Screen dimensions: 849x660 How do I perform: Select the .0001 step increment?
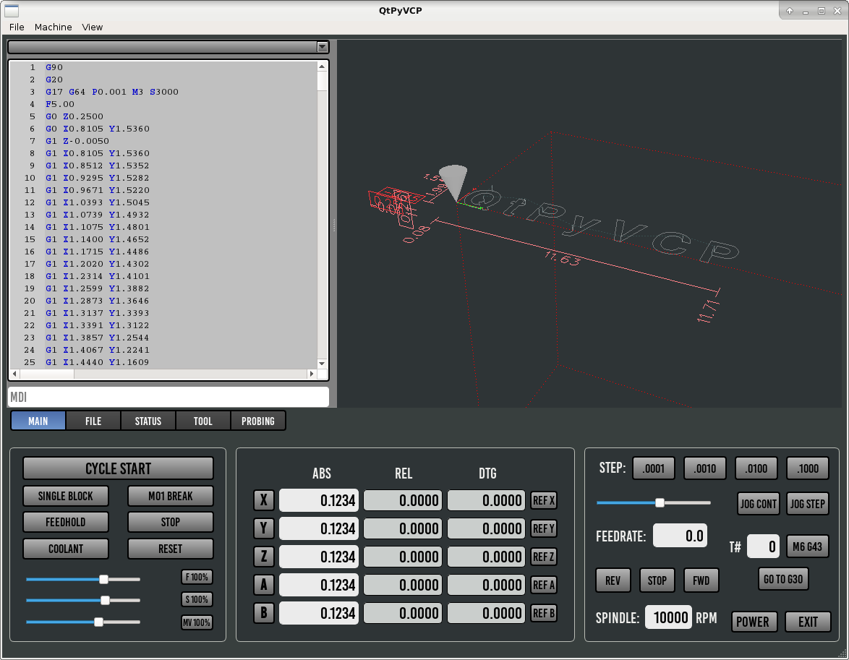pos(654,468)
